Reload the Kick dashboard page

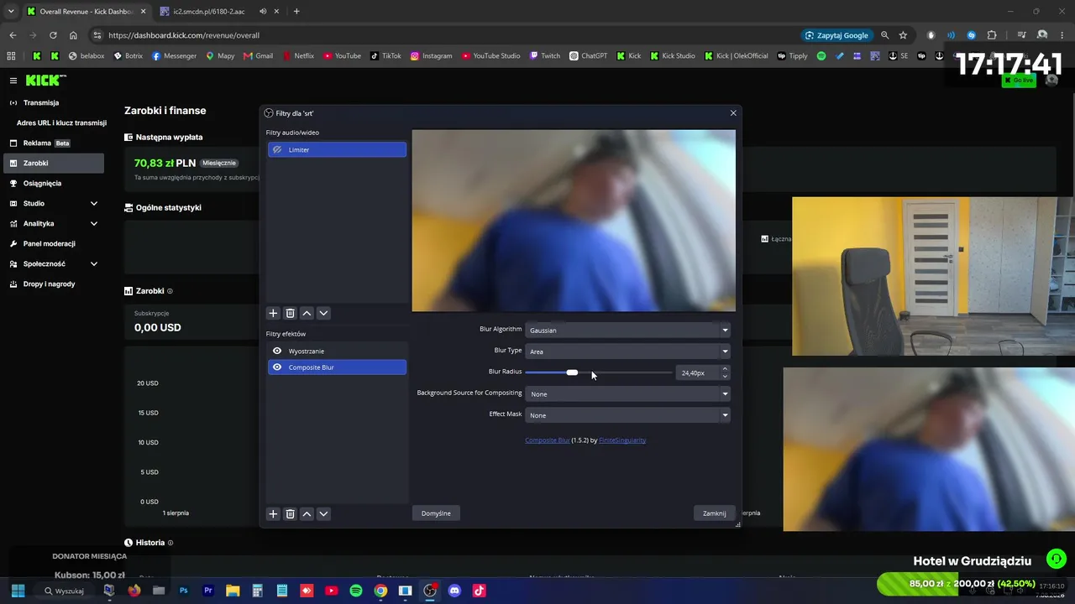point(53,35)
